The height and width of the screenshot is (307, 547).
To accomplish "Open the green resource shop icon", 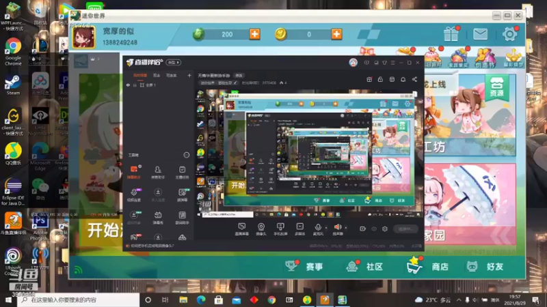I will point(497,87).
